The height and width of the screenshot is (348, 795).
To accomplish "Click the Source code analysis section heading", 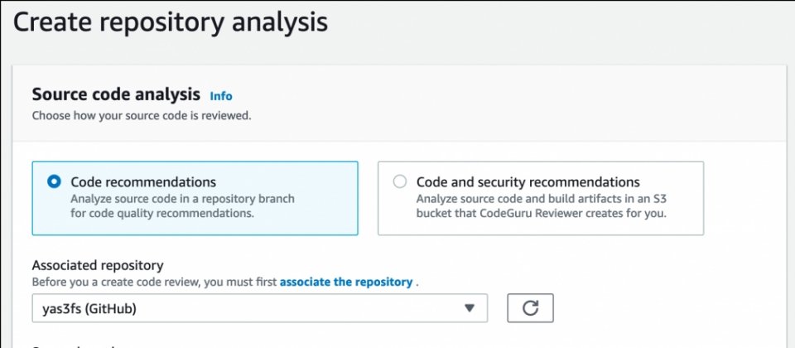I will pos(116,94).
